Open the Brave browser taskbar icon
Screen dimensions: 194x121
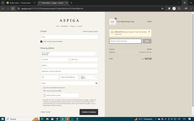coord(57,119)
